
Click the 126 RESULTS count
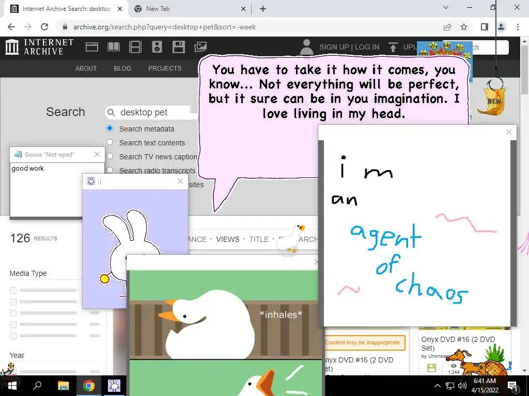[x=34, y=238]
